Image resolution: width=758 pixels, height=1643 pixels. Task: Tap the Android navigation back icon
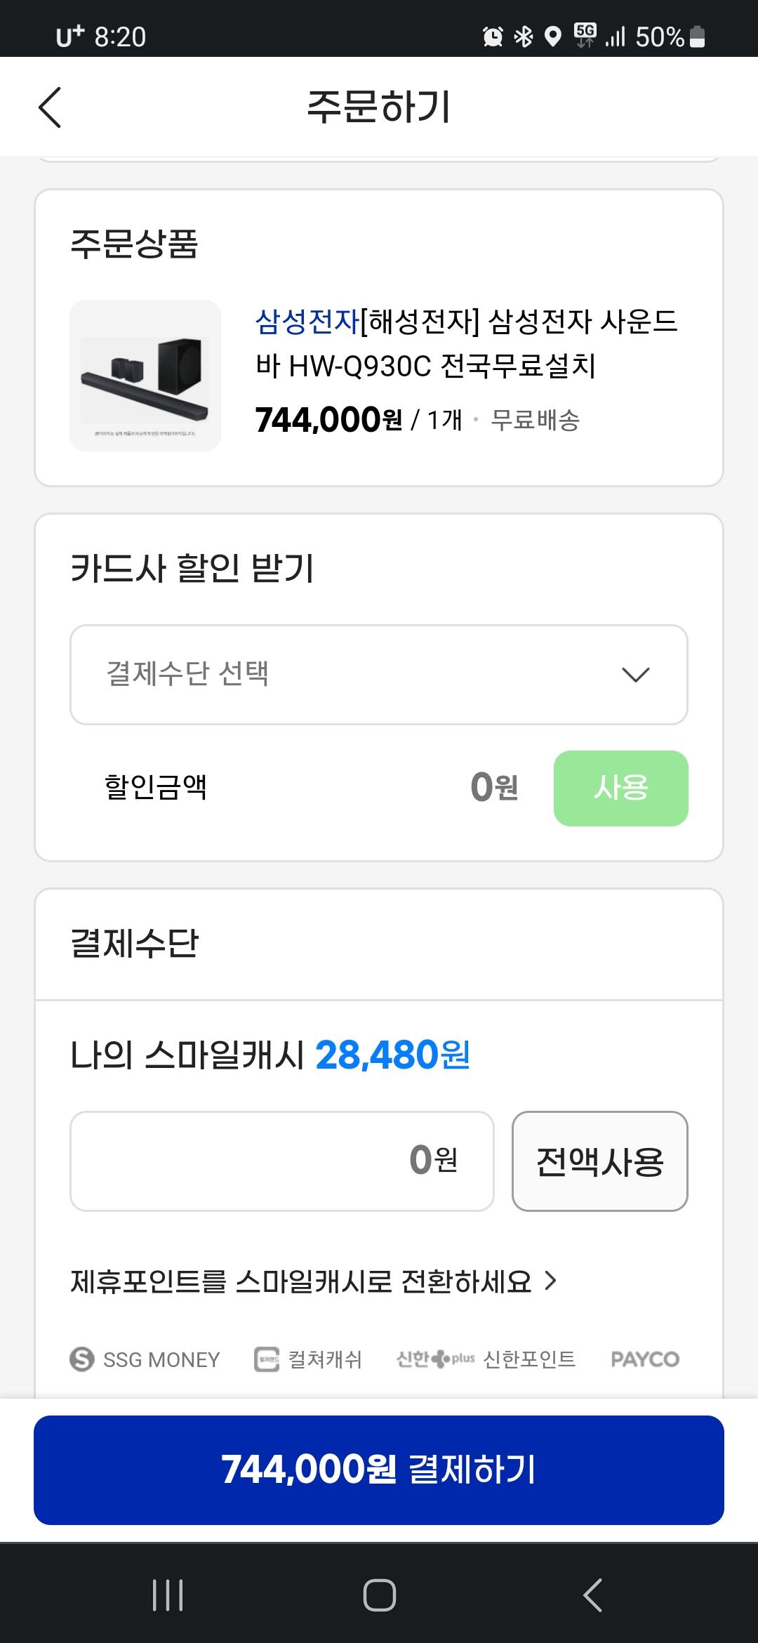pos(593,1595)
